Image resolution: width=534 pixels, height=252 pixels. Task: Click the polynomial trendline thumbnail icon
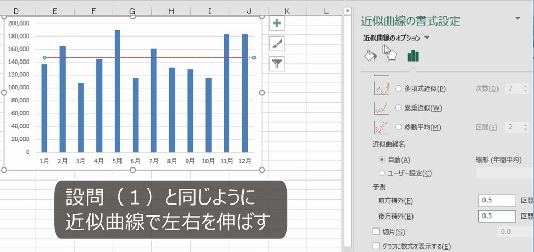pyautogui.click(x=381, y=89)
